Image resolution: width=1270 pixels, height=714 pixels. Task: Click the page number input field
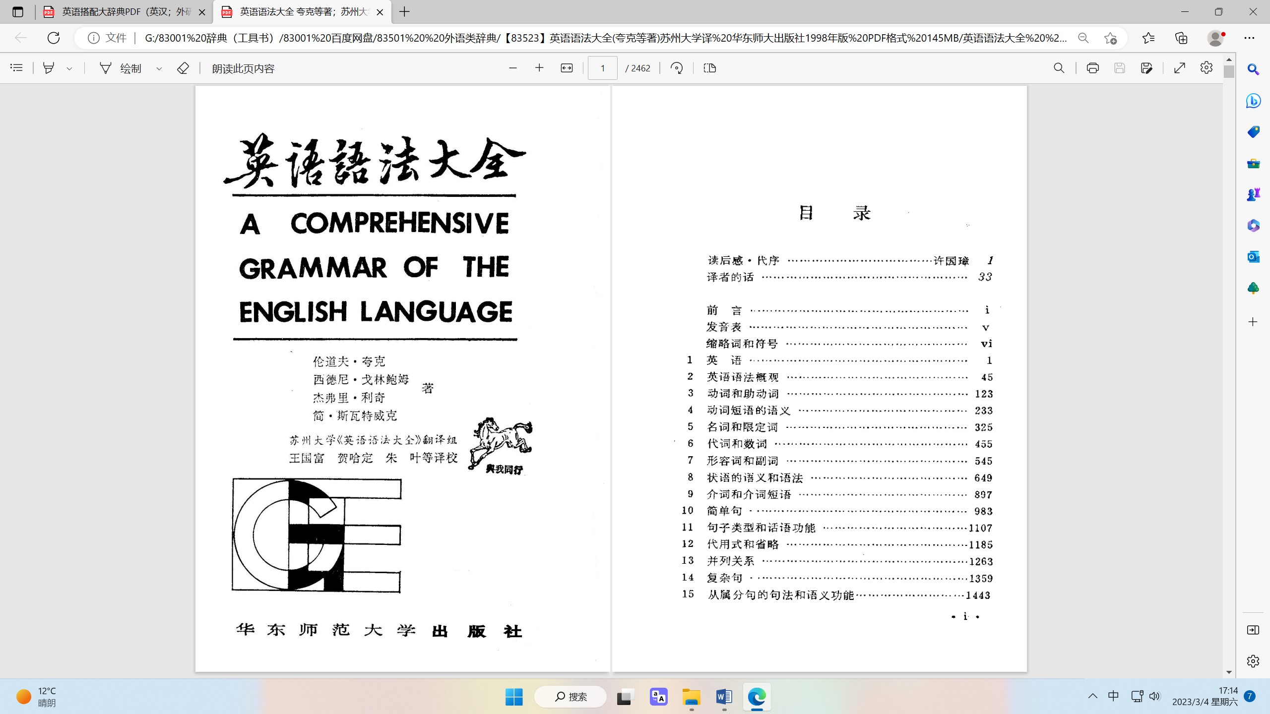click(602, 68)
